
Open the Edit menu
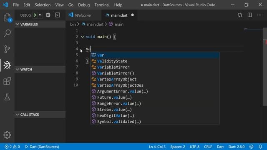coord(27,5)
